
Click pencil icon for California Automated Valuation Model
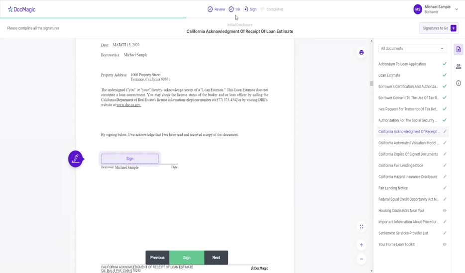pos(445,143)
